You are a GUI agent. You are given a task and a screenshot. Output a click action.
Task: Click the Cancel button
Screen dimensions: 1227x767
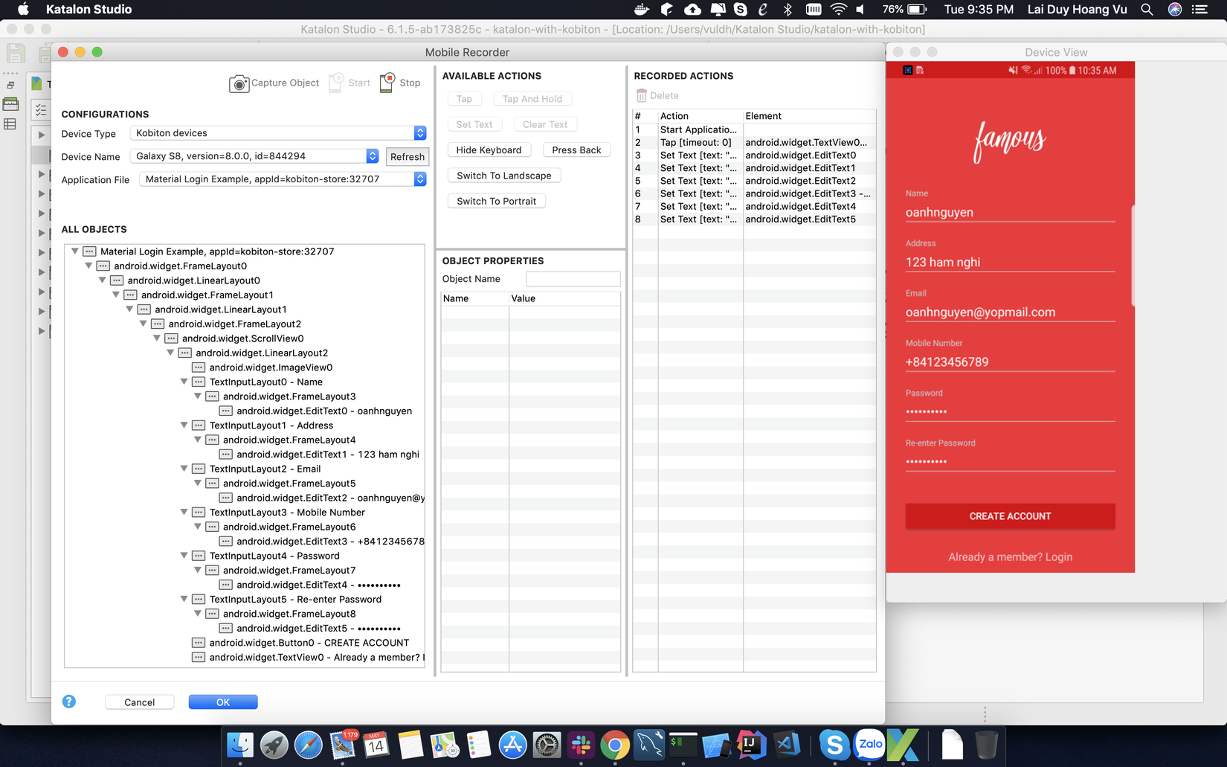coord(140,702)
